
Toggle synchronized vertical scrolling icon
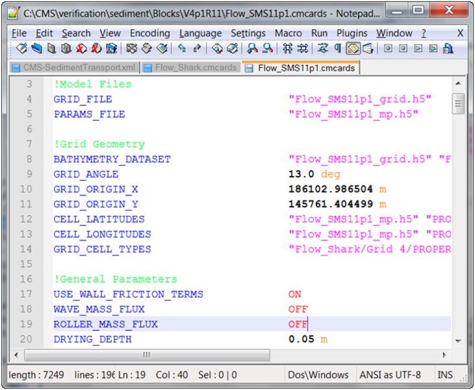click(287, 48)
